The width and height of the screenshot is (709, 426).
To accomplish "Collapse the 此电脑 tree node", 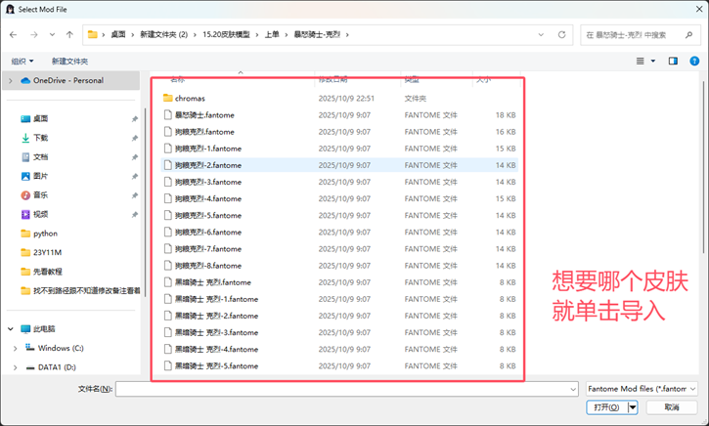I will click(x=11, y=329).
